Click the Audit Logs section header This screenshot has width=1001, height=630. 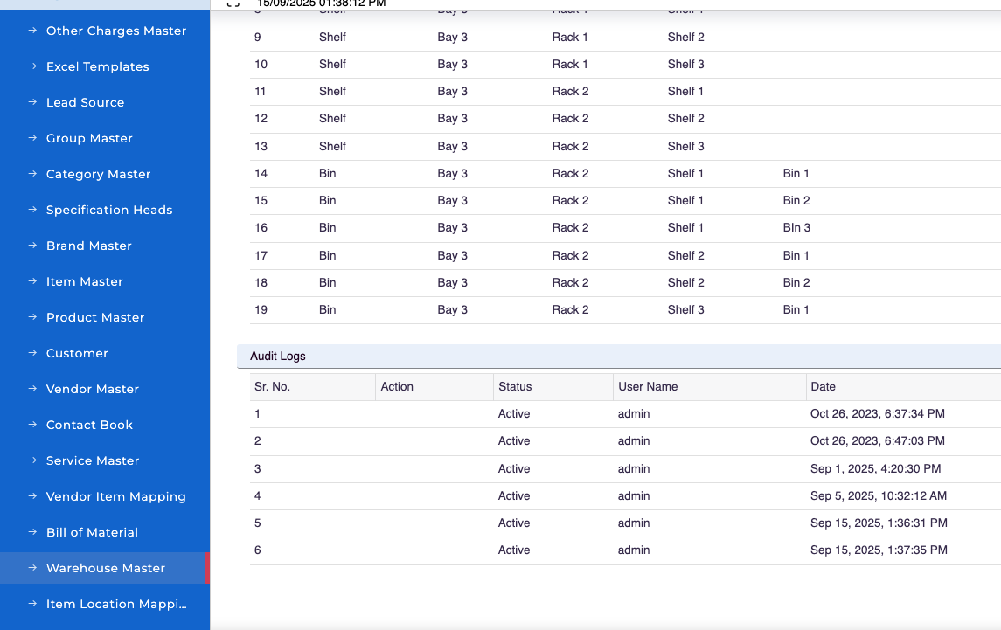coord(278,357)
